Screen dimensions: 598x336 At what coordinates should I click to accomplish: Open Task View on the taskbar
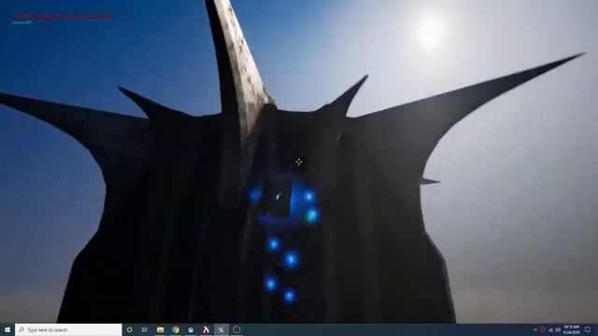[x=145, y=329]
